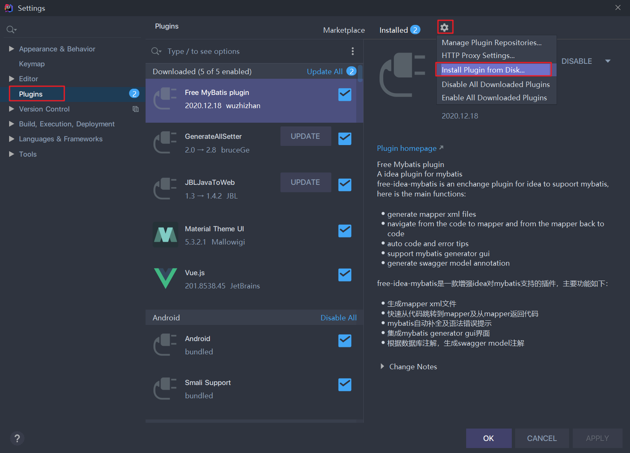Click the Vue.js logo icon
This screenshot has width=630, height=453.
click(x=165, y=279)
